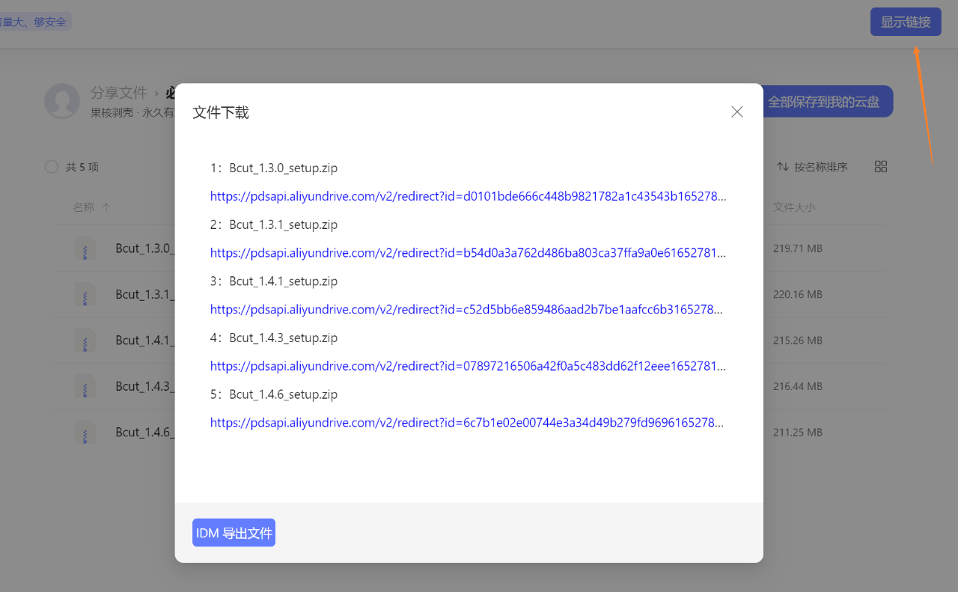Open download link for Bcut_1.4.3_setup.zip
This screenshot has width=958, height=592.
coord(468,366)
